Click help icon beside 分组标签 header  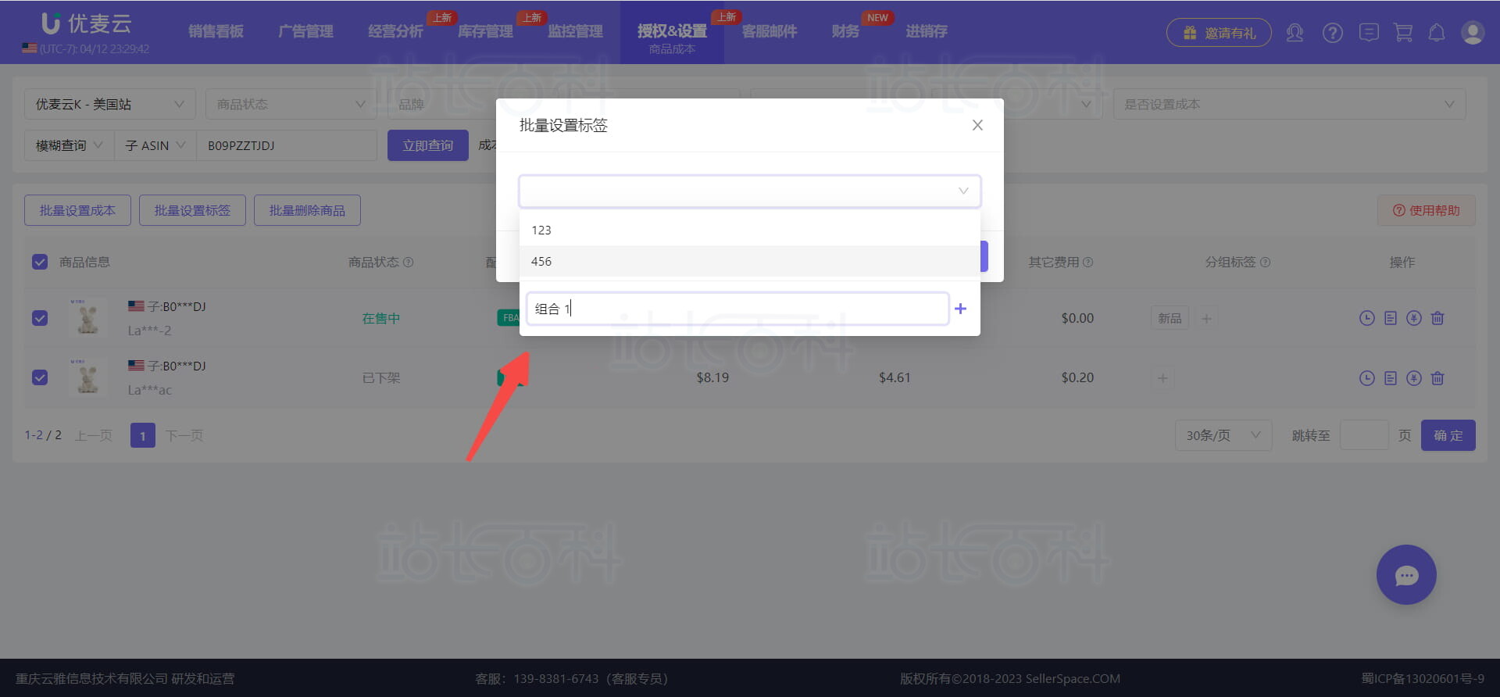(x=1266, y=263)
